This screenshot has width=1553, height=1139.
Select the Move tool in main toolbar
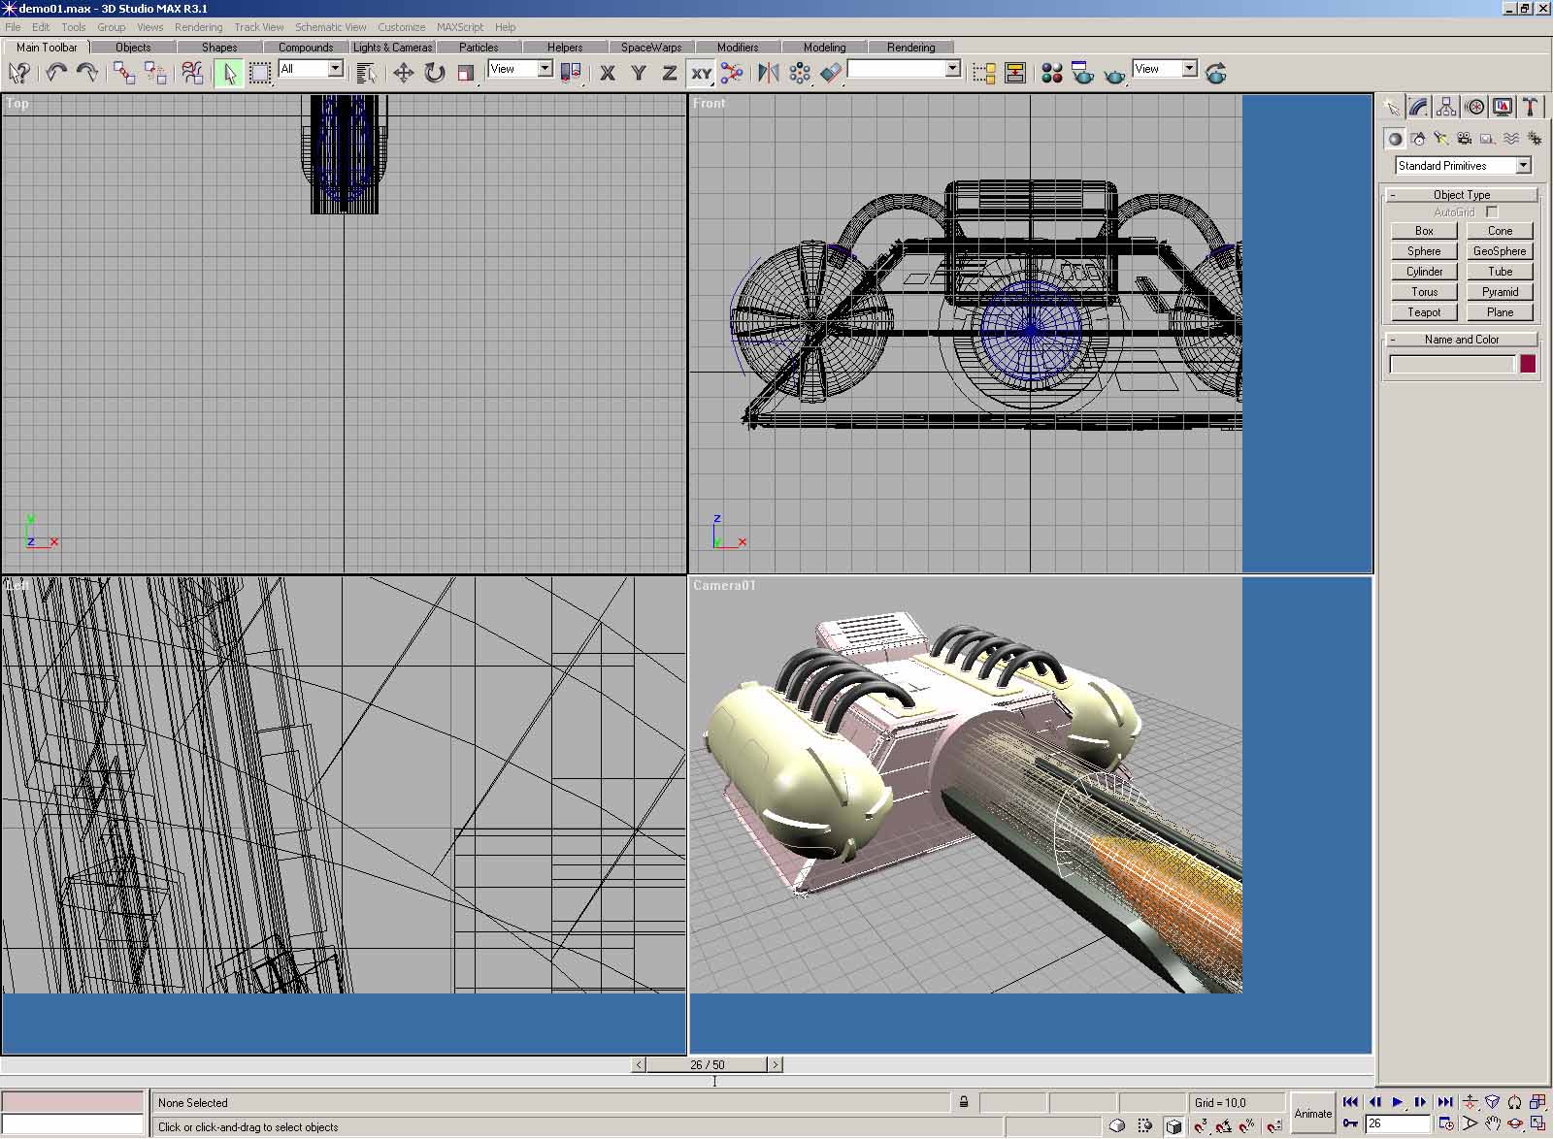[x=403, y=73]
